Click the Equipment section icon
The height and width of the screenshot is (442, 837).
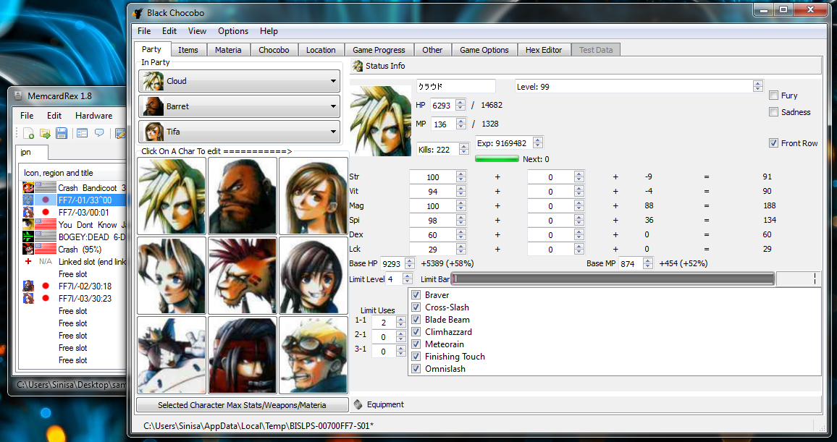[x=358, y=404]
